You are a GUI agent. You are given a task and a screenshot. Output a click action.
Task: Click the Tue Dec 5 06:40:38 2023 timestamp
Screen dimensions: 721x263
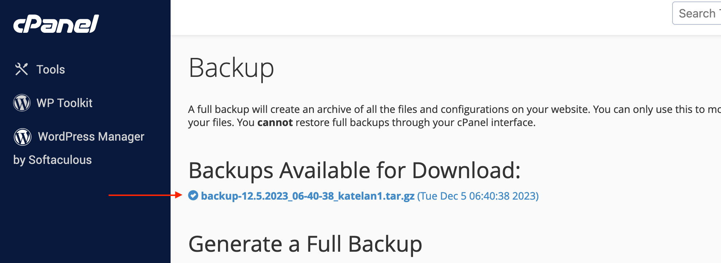pos(478,196)
